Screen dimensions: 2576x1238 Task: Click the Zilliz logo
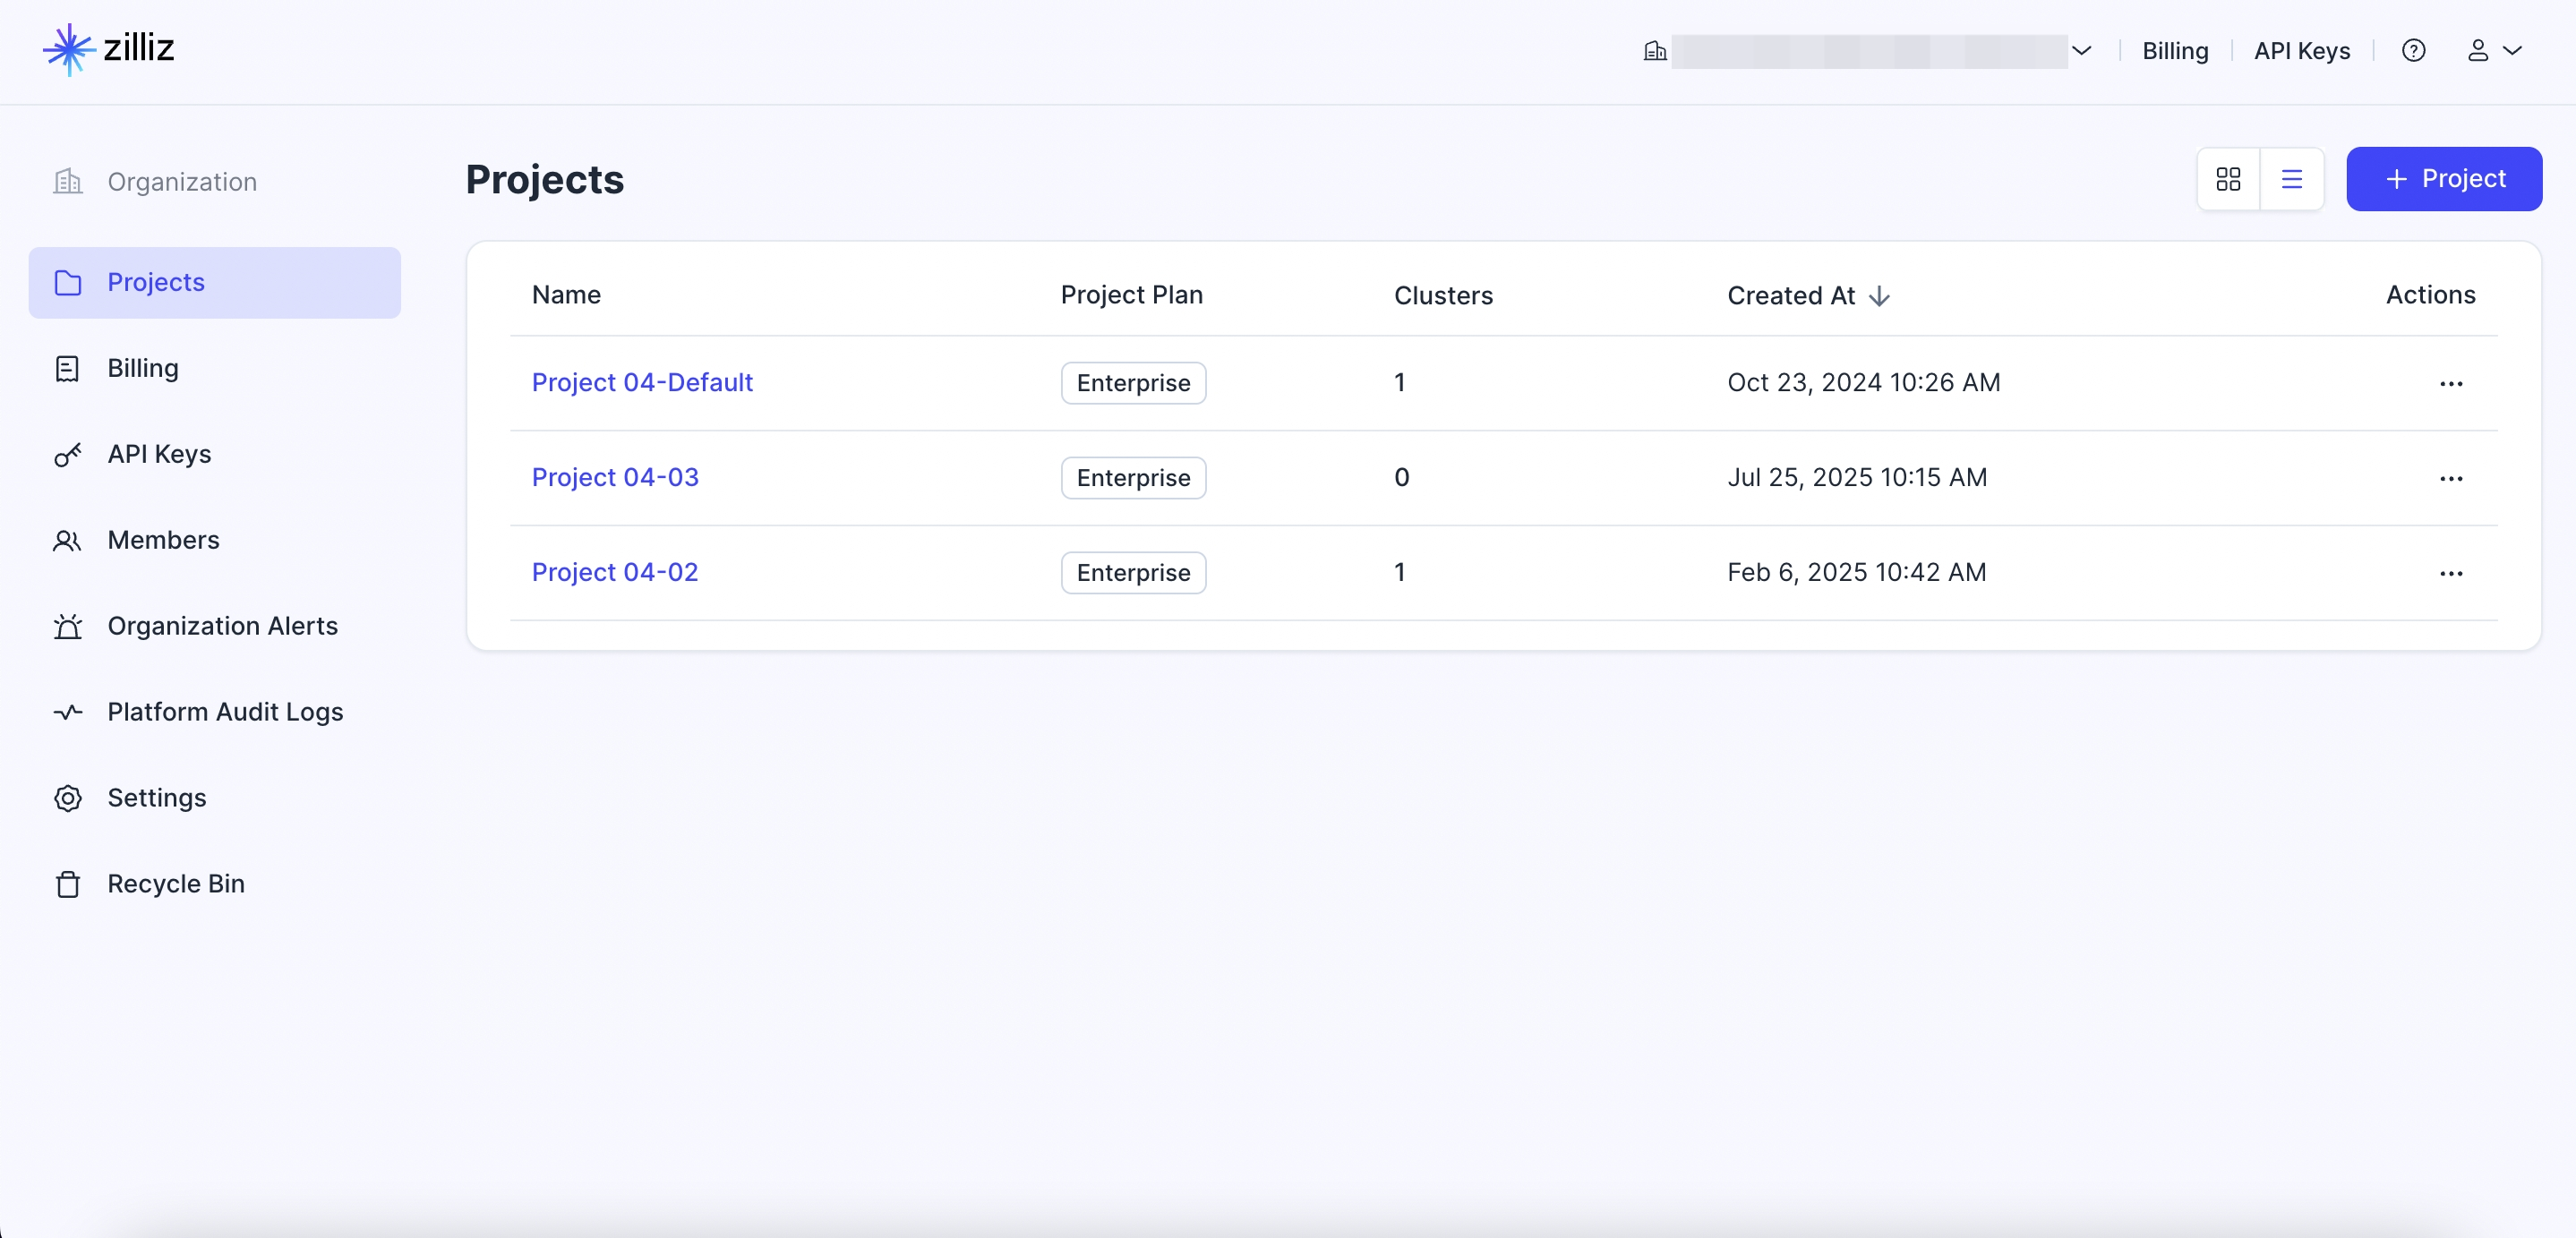108,48
